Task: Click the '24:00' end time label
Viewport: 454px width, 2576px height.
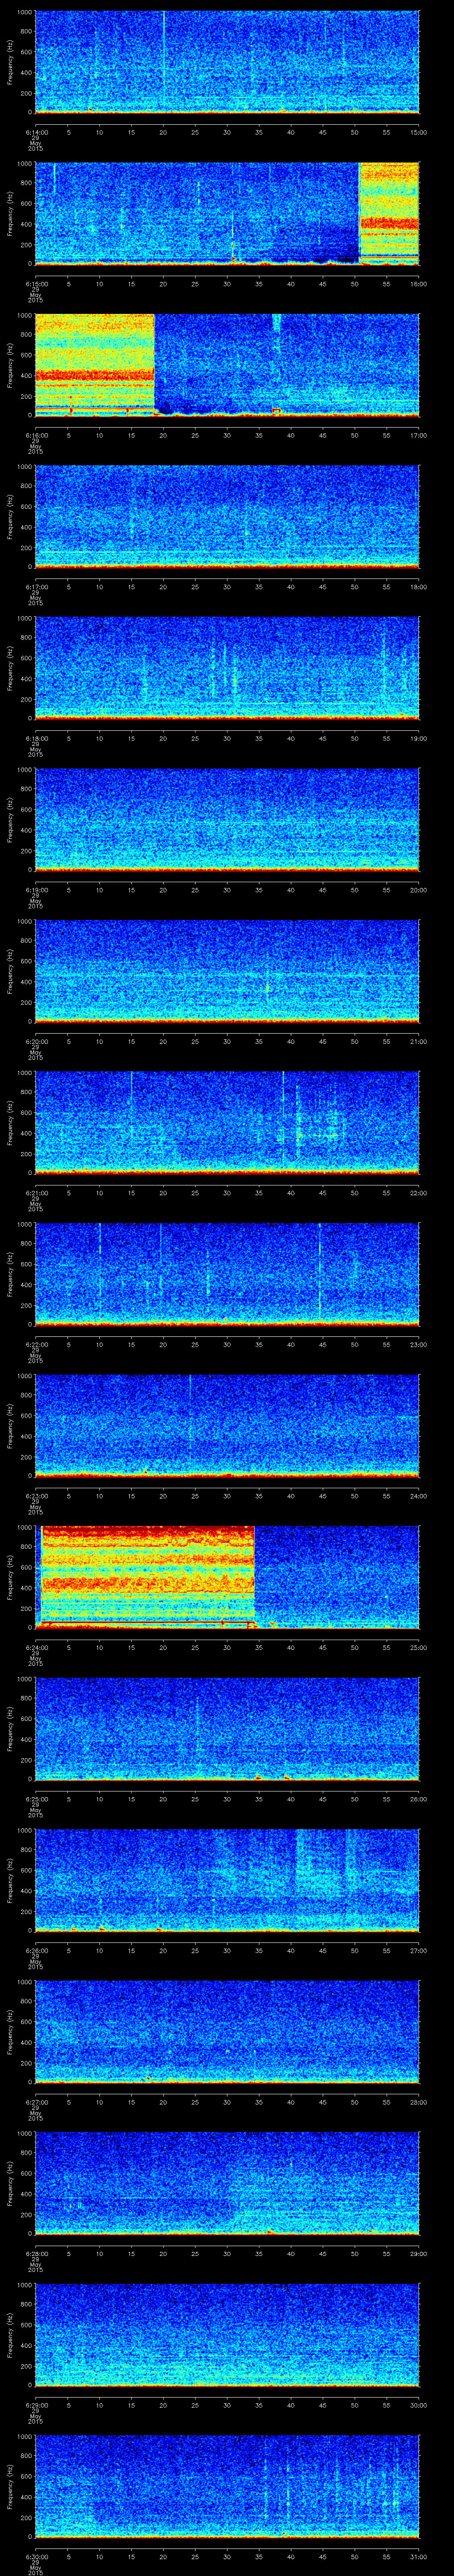Action: click(x=418, y=1496)
